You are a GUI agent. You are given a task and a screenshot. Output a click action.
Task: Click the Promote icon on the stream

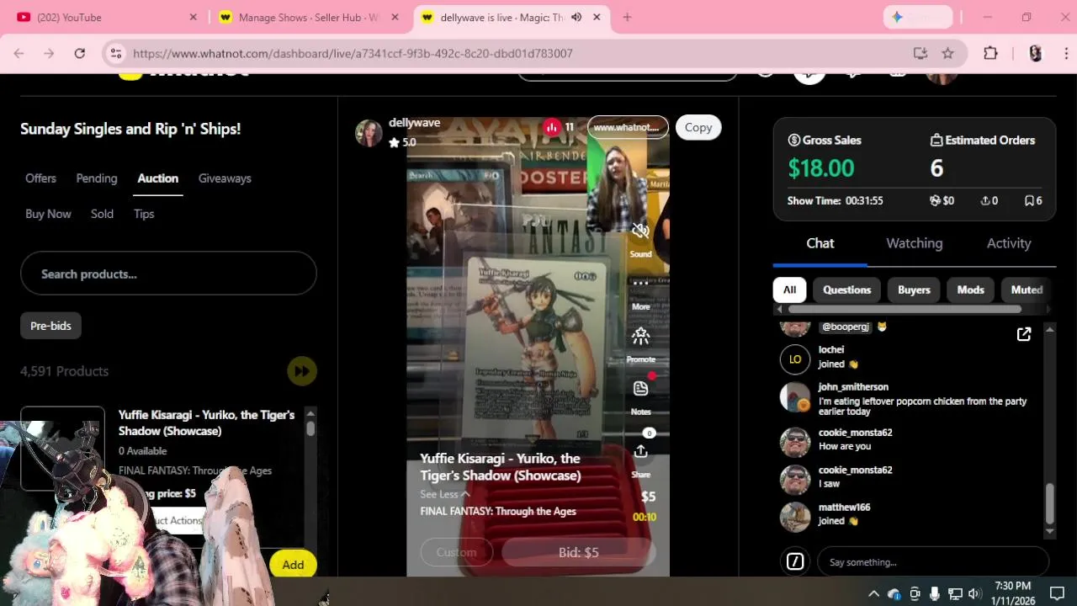[640, 337]
